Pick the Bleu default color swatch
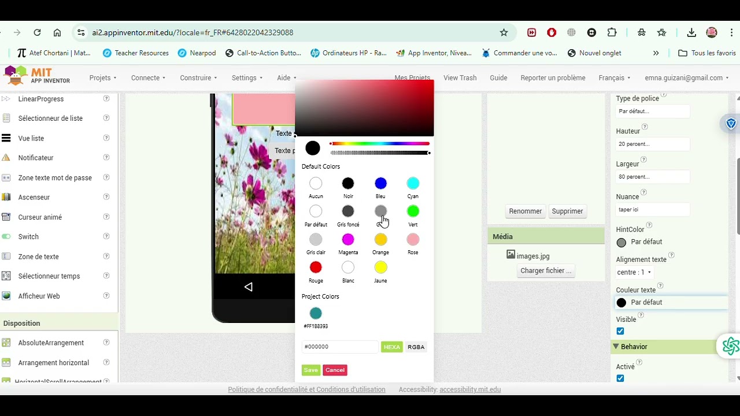This screenshot has height=416, width=740. (380, 184)
